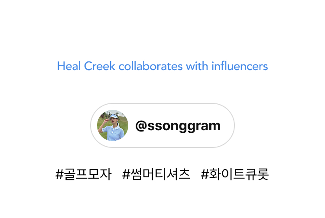Image resolution: width=325 pixels, height=218 pixels.
Task: Open the #썸머티셔츠 hashtag
Action: [x=156, y=174]
